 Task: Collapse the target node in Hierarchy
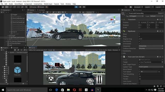[8, 36]
